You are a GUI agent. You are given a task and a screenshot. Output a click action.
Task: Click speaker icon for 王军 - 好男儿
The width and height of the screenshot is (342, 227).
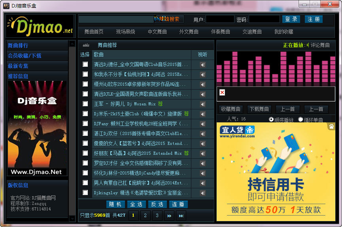coord(203,104)
